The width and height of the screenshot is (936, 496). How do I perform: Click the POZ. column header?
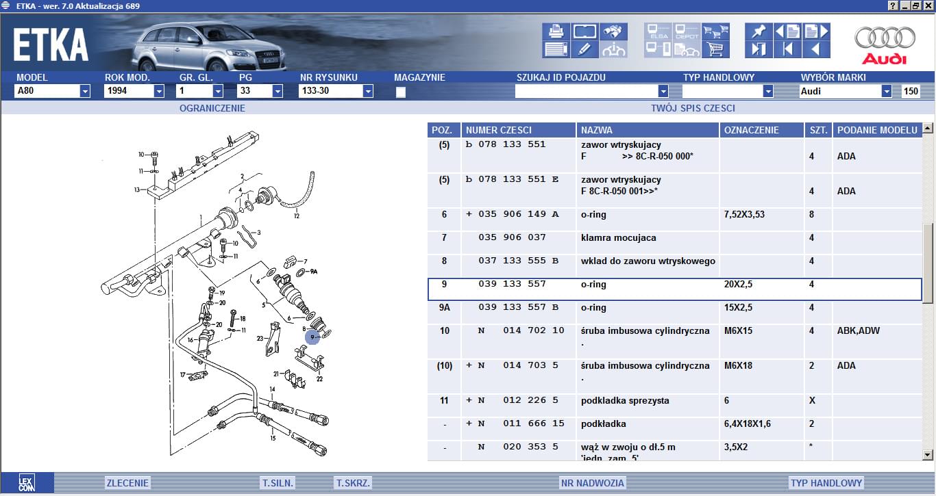(x=444, y=130)
